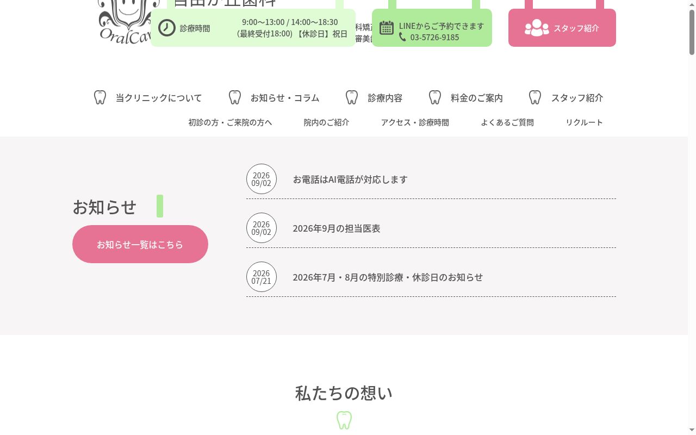Open スタッフ紹介 in the main navigation

point(577,98)
